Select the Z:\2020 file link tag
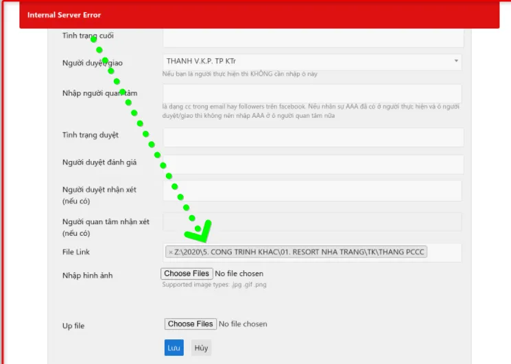Viewport: 511px width, 364px height. [x=296, y=252]
